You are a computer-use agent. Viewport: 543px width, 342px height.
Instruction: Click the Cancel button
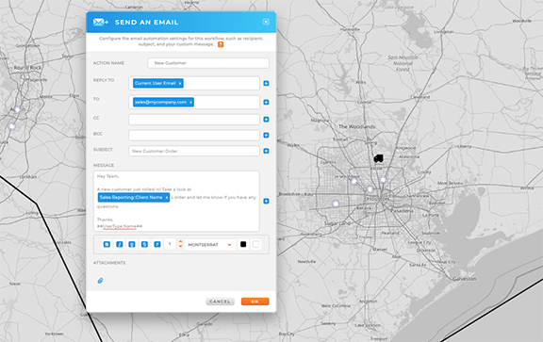(220, 301)
